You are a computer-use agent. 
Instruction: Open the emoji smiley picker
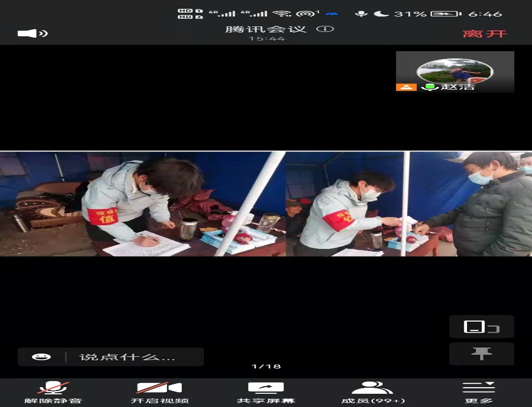[x=41, y=357]
